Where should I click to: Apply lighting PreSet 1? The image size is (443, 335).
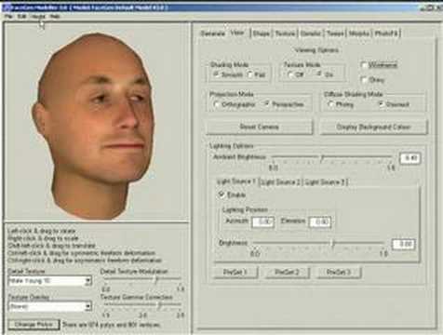(x=235, y=272)
